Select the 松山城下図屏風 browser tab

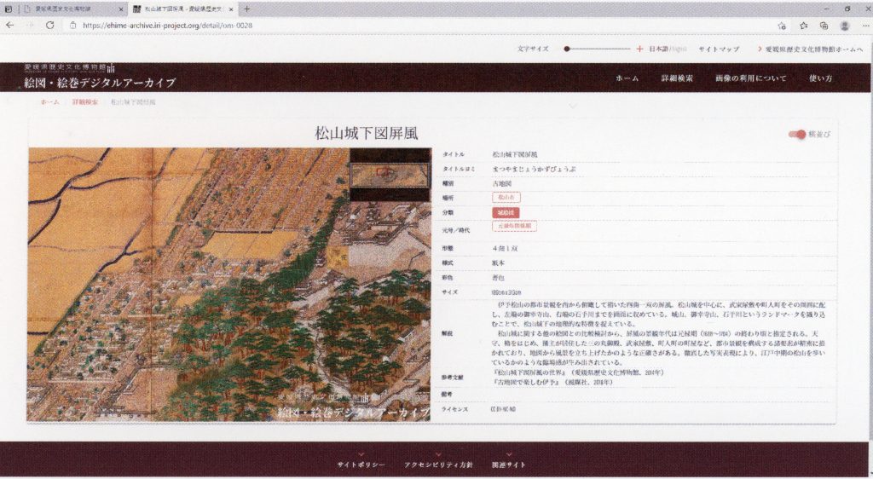(x=184, y=9)
